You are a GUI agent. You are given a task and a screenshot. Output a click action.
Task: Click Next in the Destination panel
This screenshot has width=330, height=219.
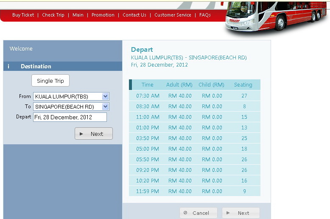[x=94, y=134]
